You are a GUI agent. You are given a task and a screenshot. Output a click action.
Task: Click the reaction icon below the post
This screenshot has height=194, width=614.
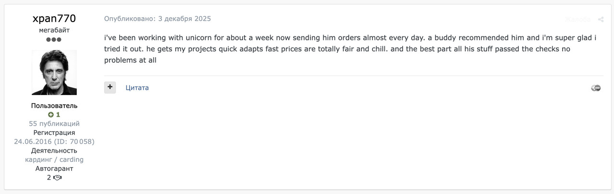coord(596,88)
